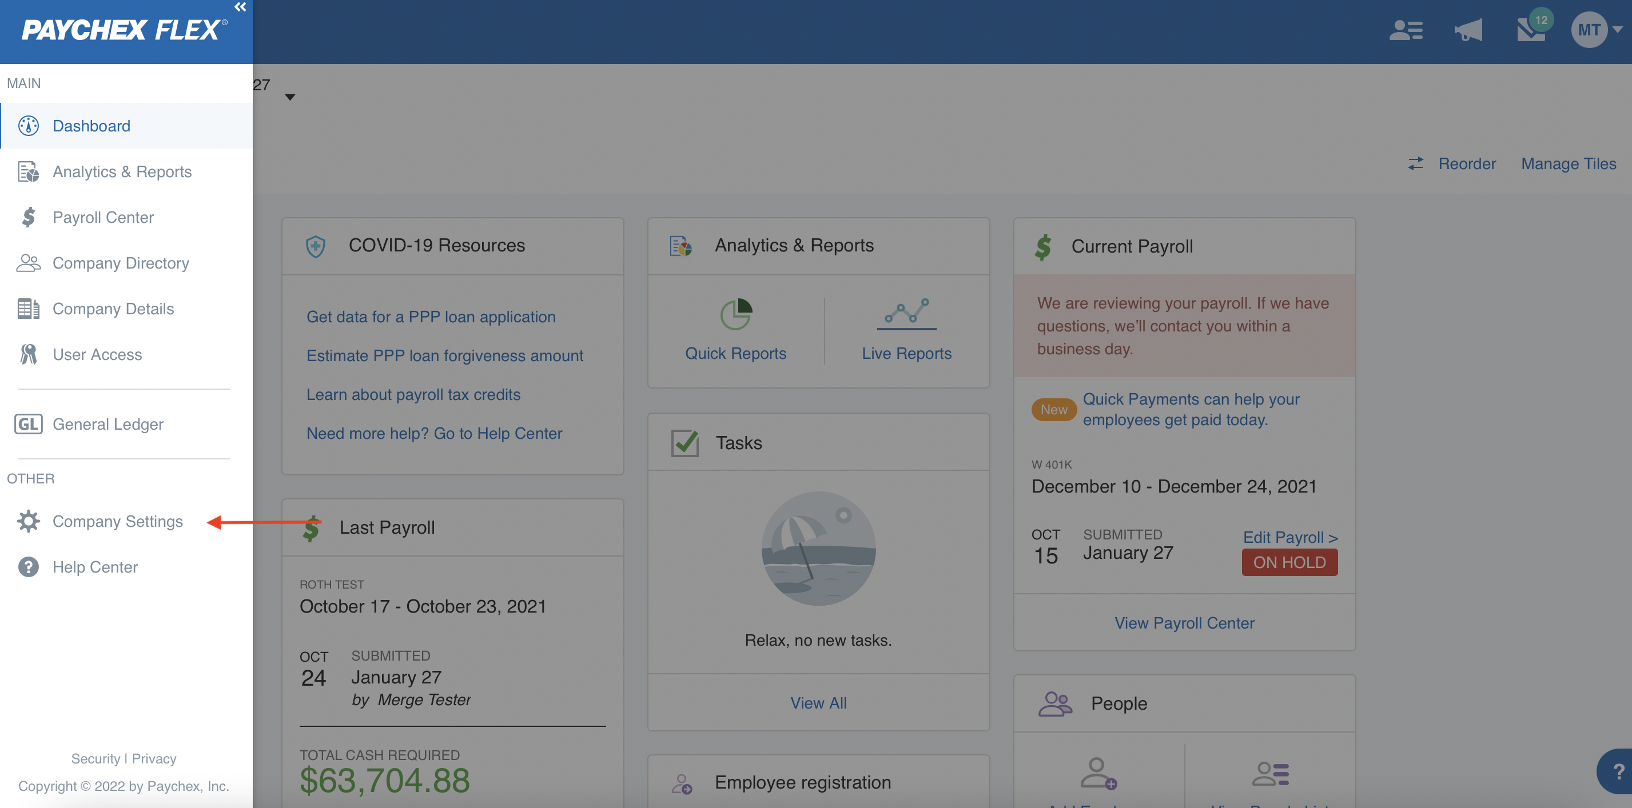The width and height of the screenshot is (1632, 808).
Task: Collapse the sidebar with double-chevron icon
Action: pos(240,7)
